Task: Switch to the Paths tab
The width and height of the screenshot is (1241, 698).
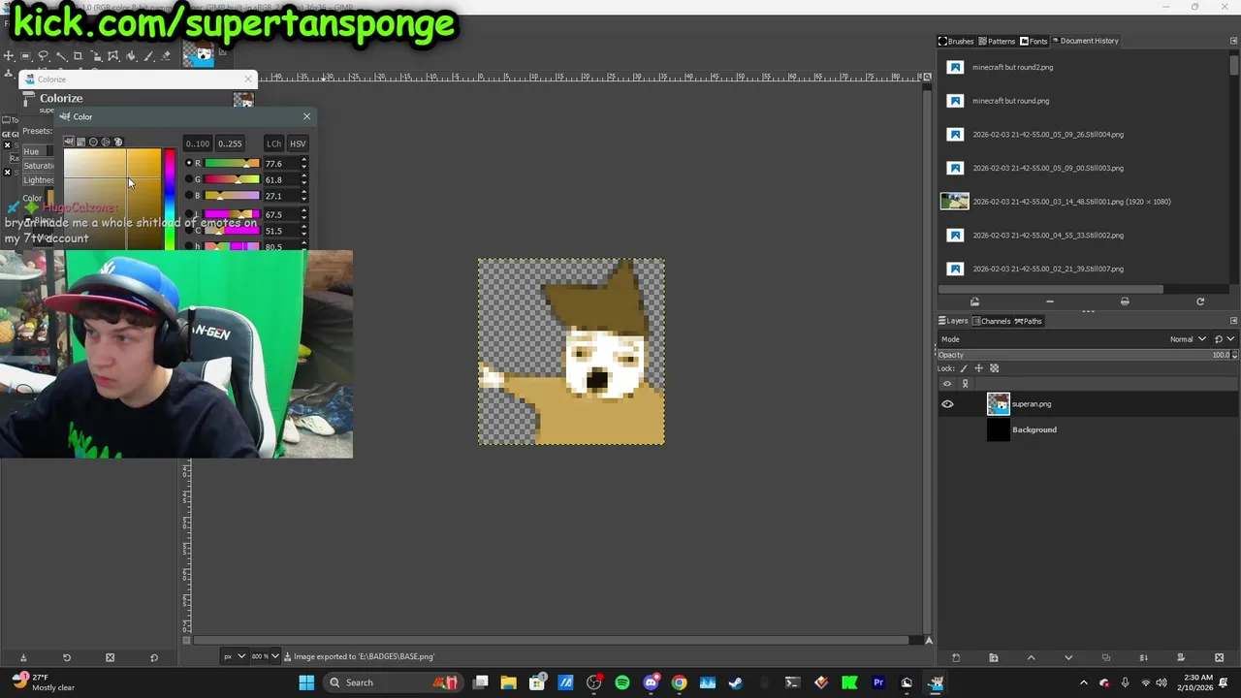Action: tap(1029, 321)
